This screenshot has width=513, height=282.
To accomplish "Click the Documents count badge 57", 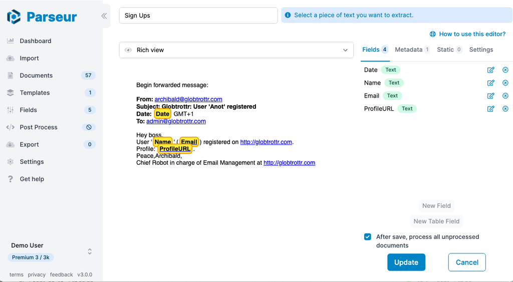I will coord(88,76).
